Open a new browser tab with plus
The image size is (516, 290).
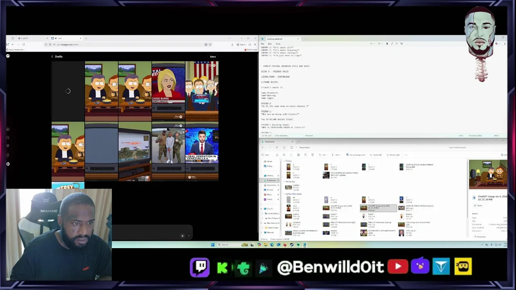pyautogui.click(x=86, y=38)
